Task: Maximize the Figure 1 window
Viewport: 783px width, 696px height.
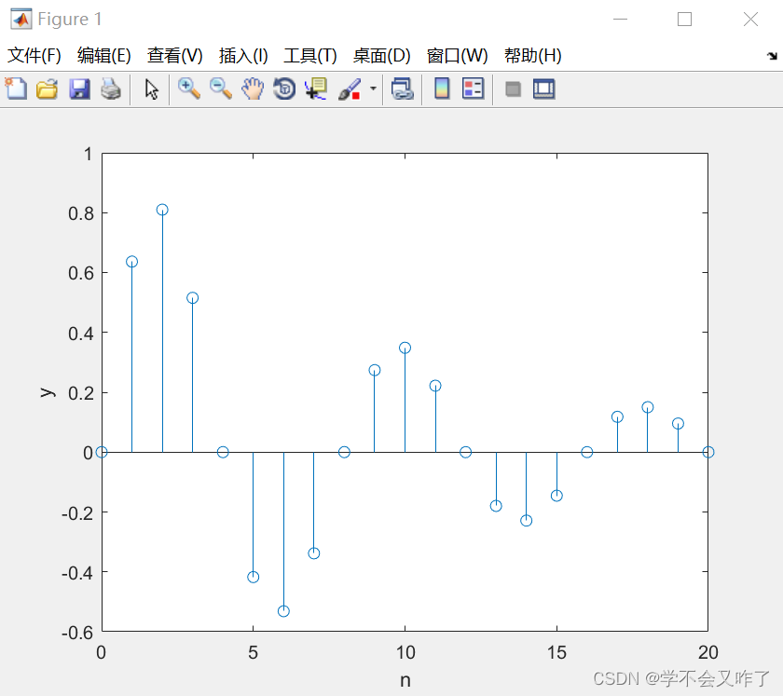Action: [x=684, y=20]
